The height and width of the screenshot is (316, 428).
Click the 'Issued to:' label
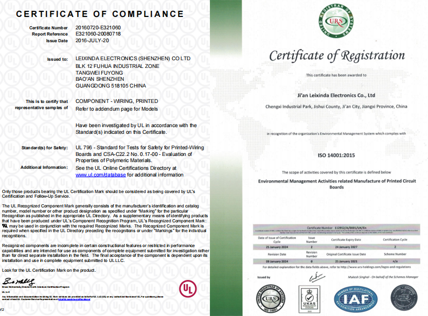tap(57, 59)
